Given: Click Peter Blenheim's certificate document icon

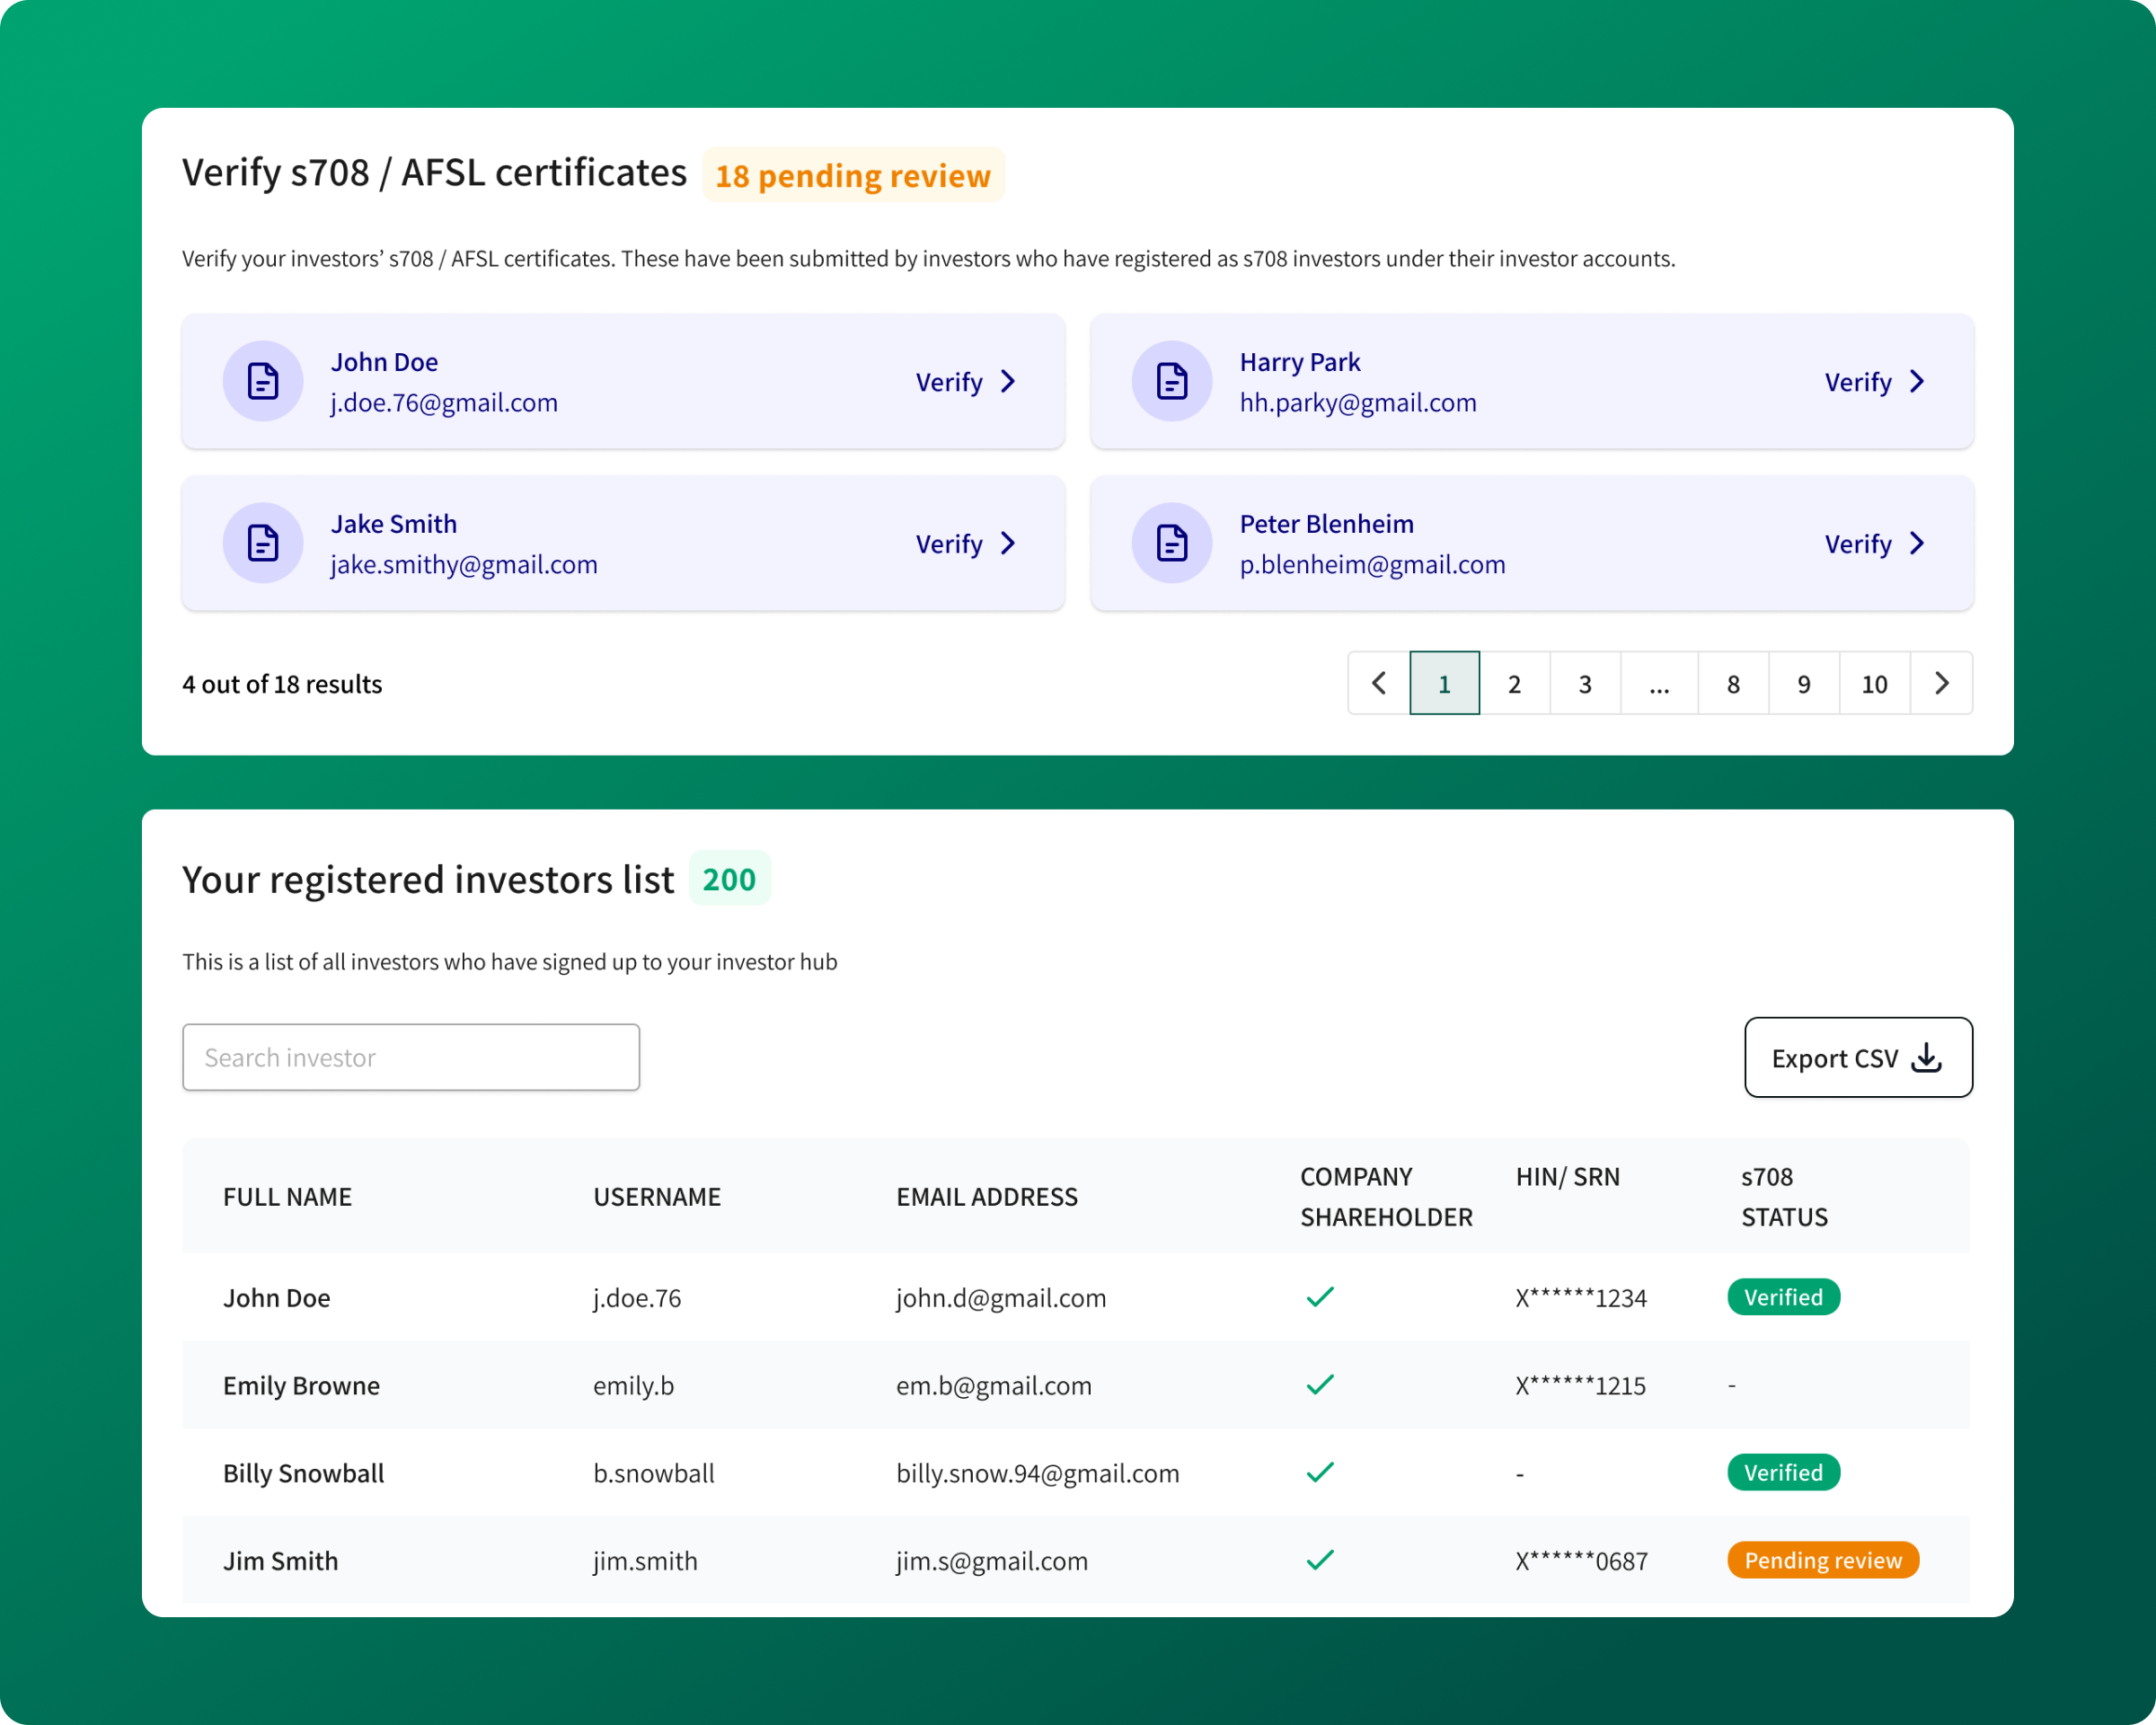Looking at the screenshot, I should pyautogui.click(x=1171, y=543).
